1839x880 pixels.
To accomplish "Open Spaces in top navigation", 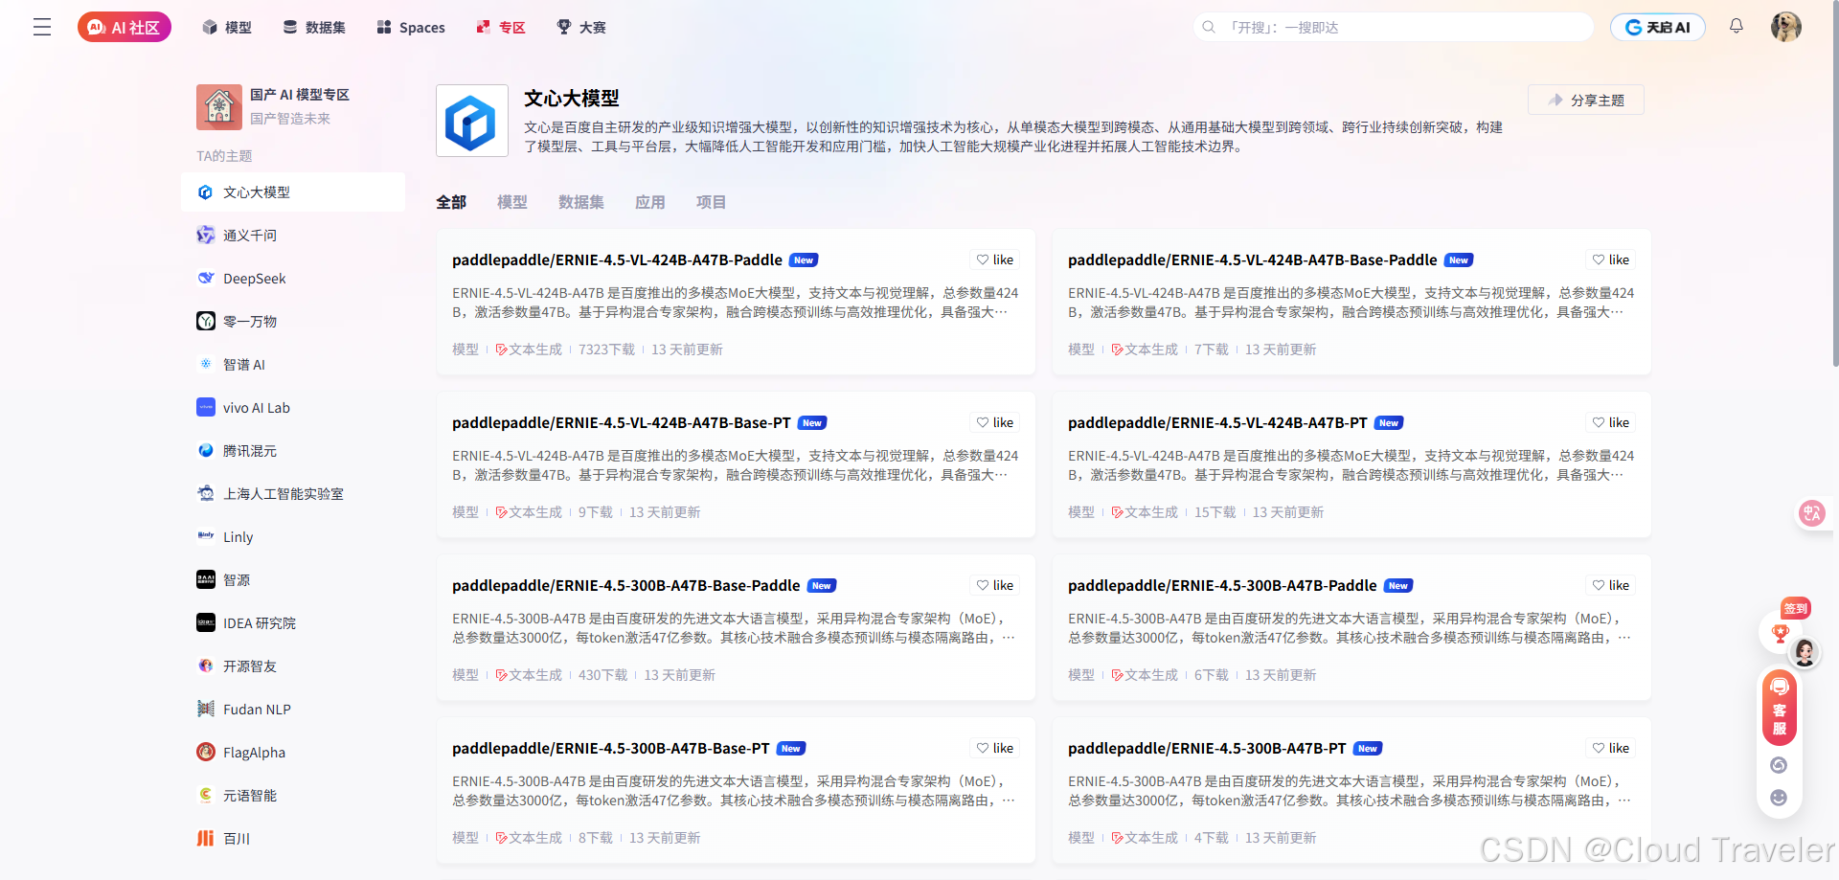I will [411, 27].
